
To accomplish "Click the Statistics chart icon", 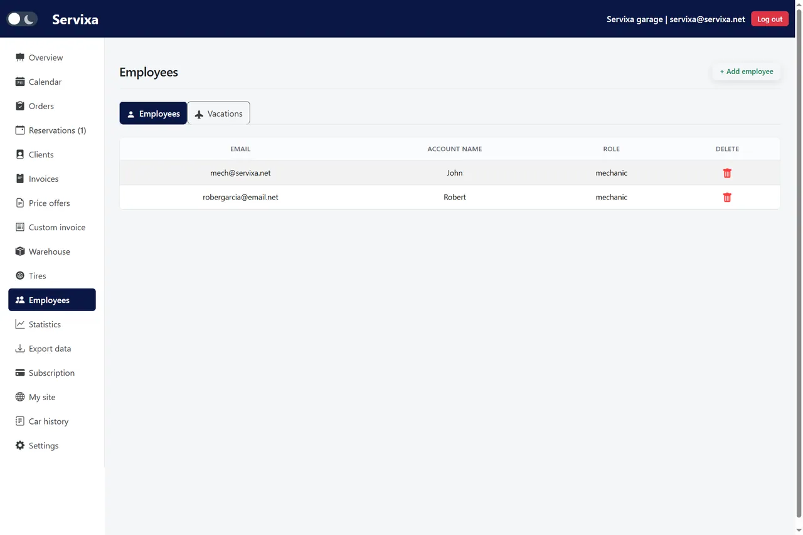I will (20, 324).
